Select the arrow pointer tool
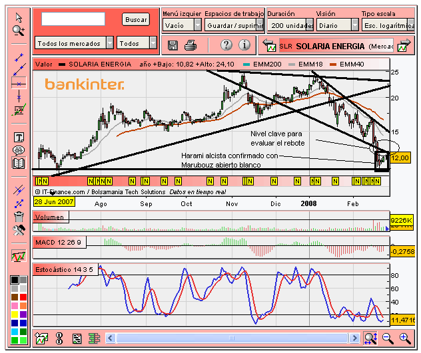The width and height of the screenshot is (421, 353). [x=19, y=18]
